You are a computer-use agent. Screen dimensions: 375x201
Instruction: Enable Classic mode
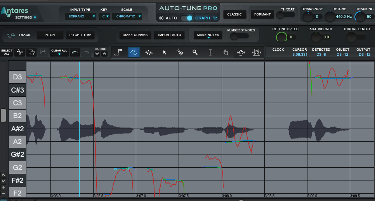point(234,14)
